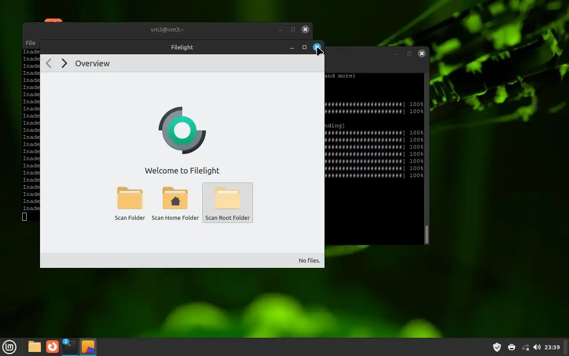This screenshot has height=356, width=569.
Task: Go forward using the right chevron
Action: (x=64, y=63)
